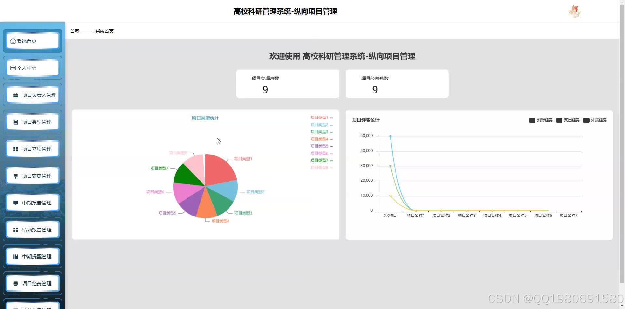Open the user avatar at top right
The image size is (625, 309).
tap(575, 11)
